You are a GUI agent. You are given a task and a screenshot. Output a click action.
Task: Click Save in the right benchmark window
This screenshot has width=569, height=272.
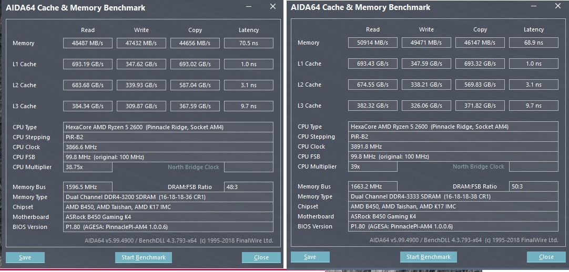(310, 257)
